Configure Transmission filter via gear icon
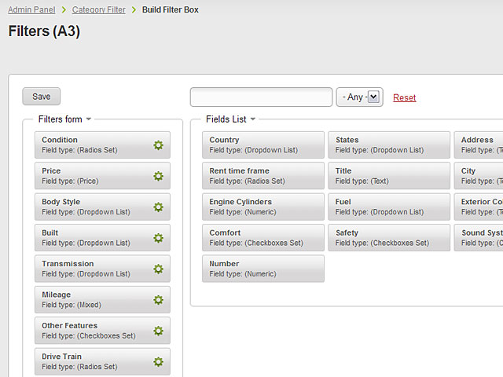Viewport: 503px width, 377px height. [x=158, y=269]
